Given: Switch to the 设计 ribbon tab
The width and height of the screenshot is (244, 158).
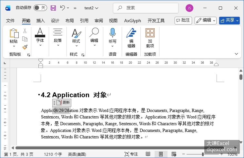Looking at the screenshot, I should [55, 21].
